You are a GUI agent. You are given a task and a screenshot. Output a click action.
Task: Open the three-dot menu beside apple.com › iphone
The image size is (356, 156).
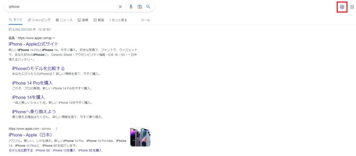57,129
